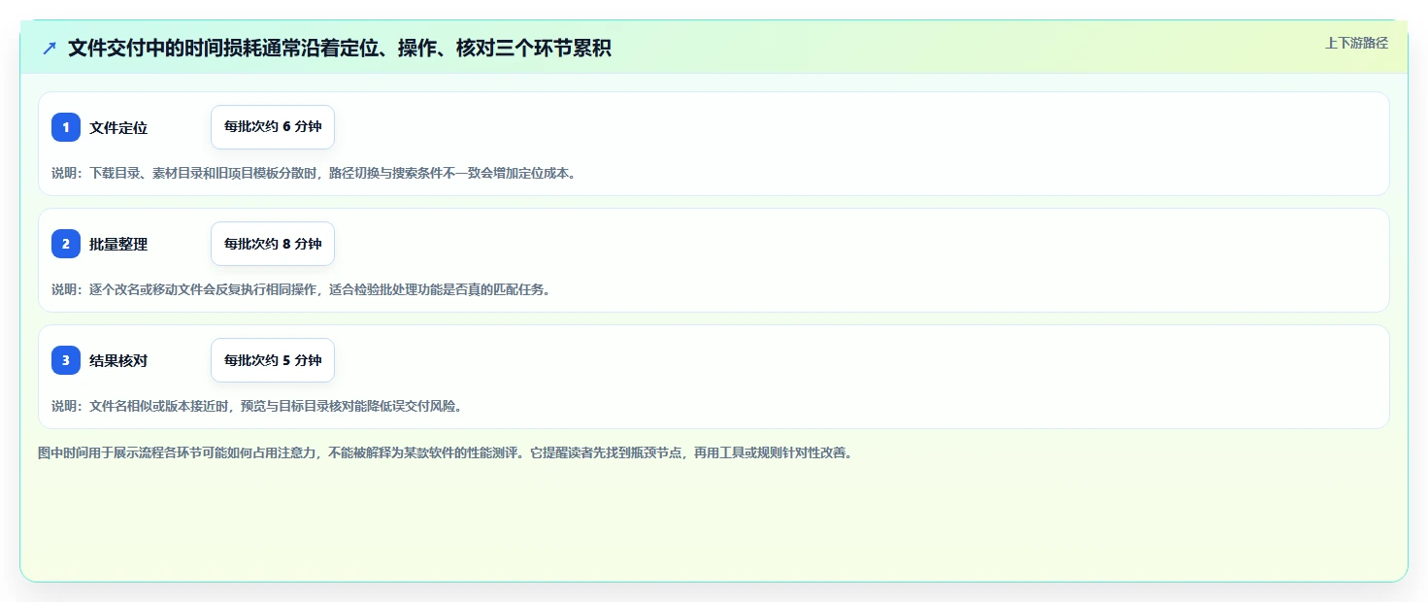The height and width of the screenshot is (602, 1428).
Task: Select the 结果核对 step label
Action: point(118,360)
